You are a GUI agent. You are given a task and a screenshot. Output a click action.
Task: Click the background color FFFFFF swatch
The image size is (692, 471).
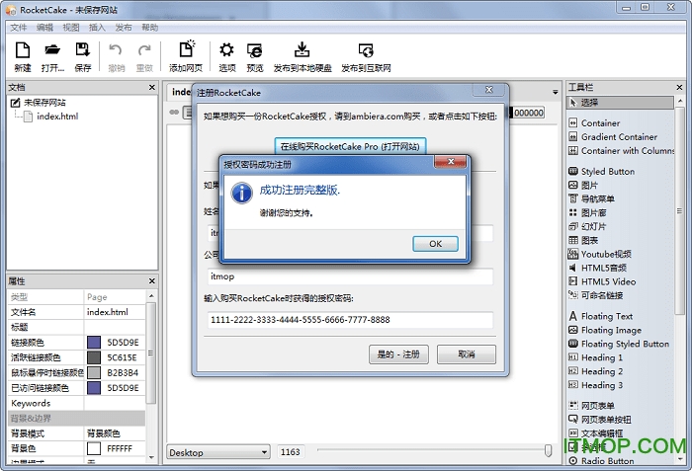94,448
